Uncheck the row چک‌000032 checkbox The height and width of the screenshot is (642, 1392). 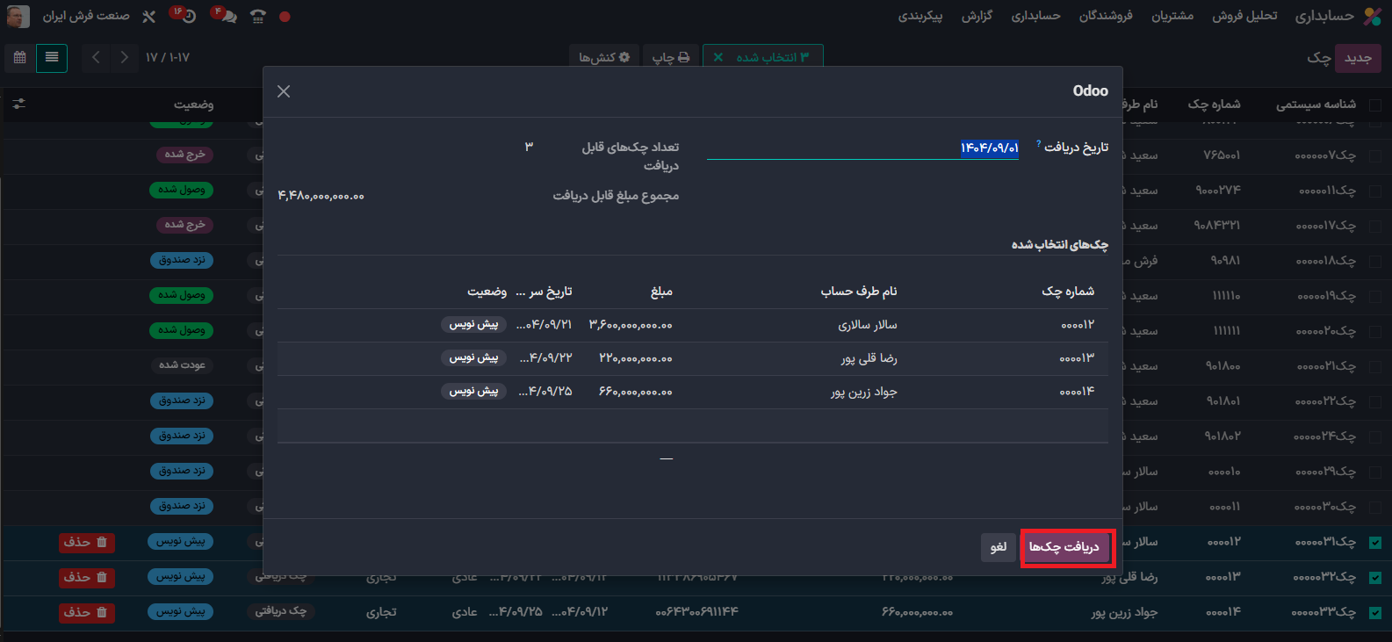pos(1375,578)
